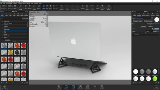Open the Project Camera tab

(143, 14)
